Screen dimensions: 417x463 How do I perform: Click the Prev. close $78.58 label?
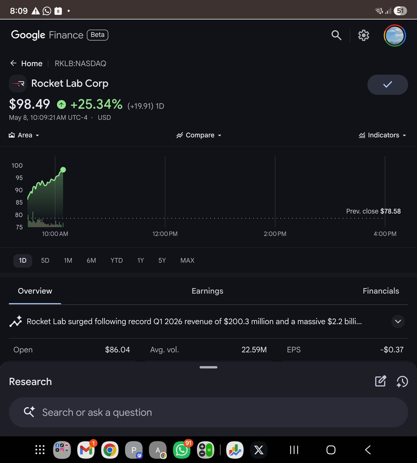coord(373,211)
